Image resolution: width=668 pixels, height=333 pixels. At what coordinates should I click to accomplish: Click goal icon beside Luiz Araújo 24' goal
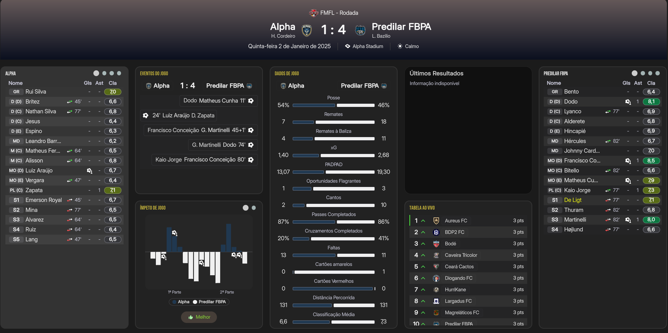tap(145, 116)
